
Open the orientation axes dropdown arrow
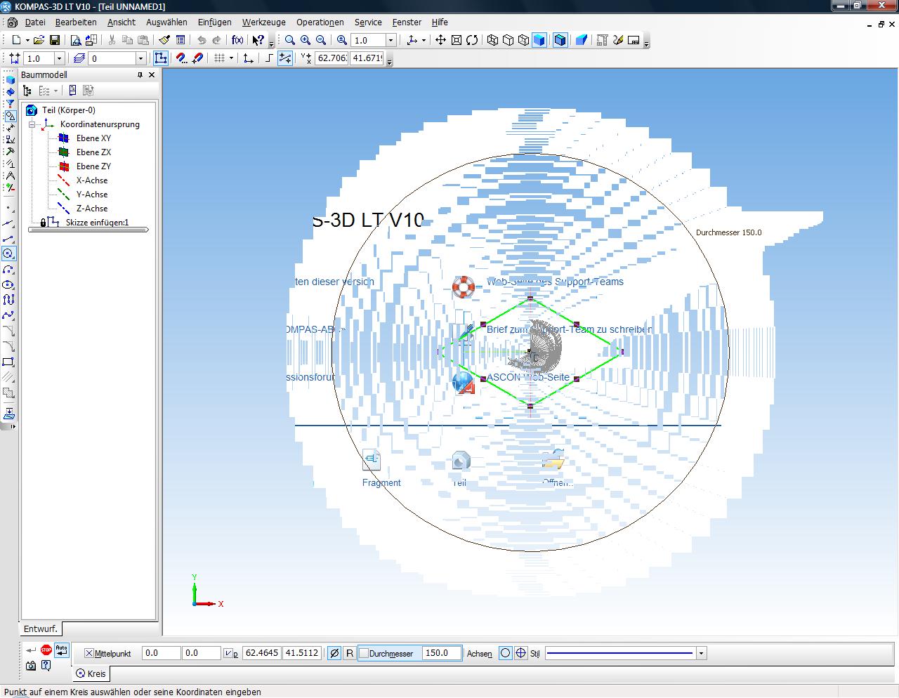click(423, 40)
